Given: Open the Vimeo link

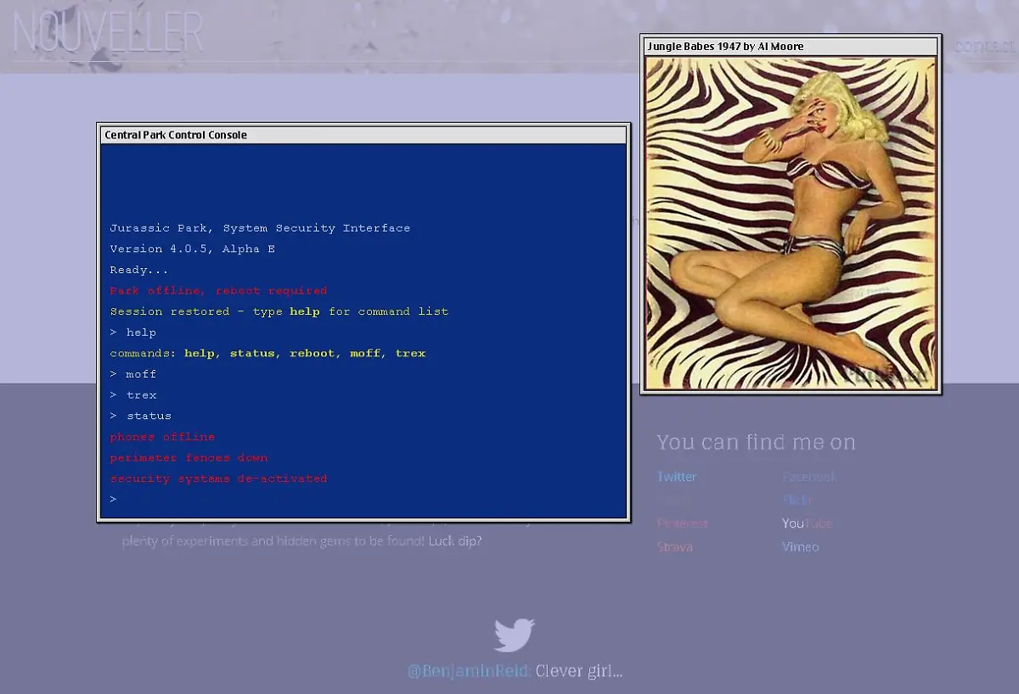Looking at the screenshot, I should [800, 547].
